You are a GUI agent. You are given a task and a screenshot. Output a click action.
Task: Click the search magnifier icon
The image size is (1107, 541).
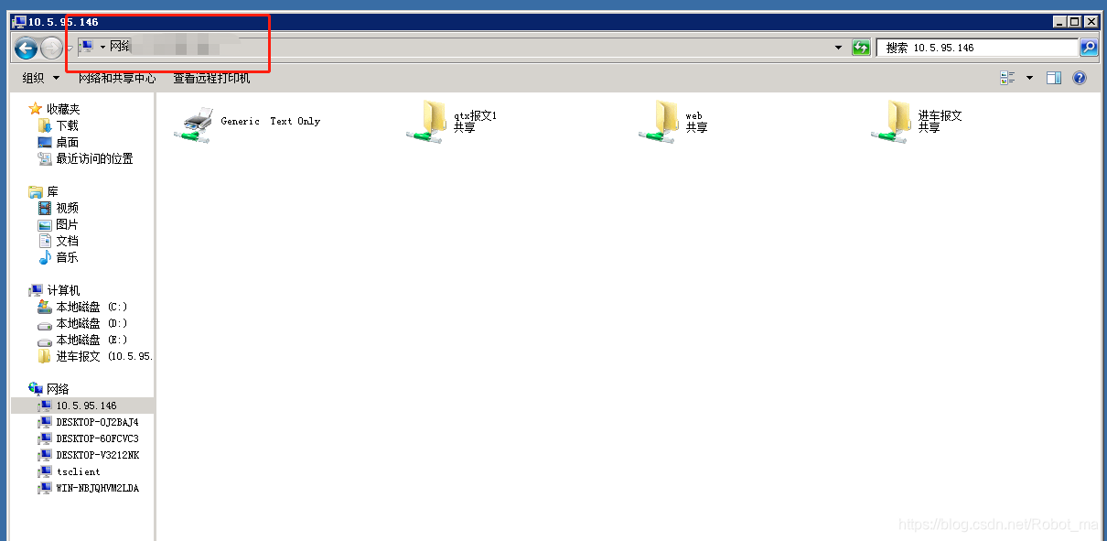point(1089,48)
